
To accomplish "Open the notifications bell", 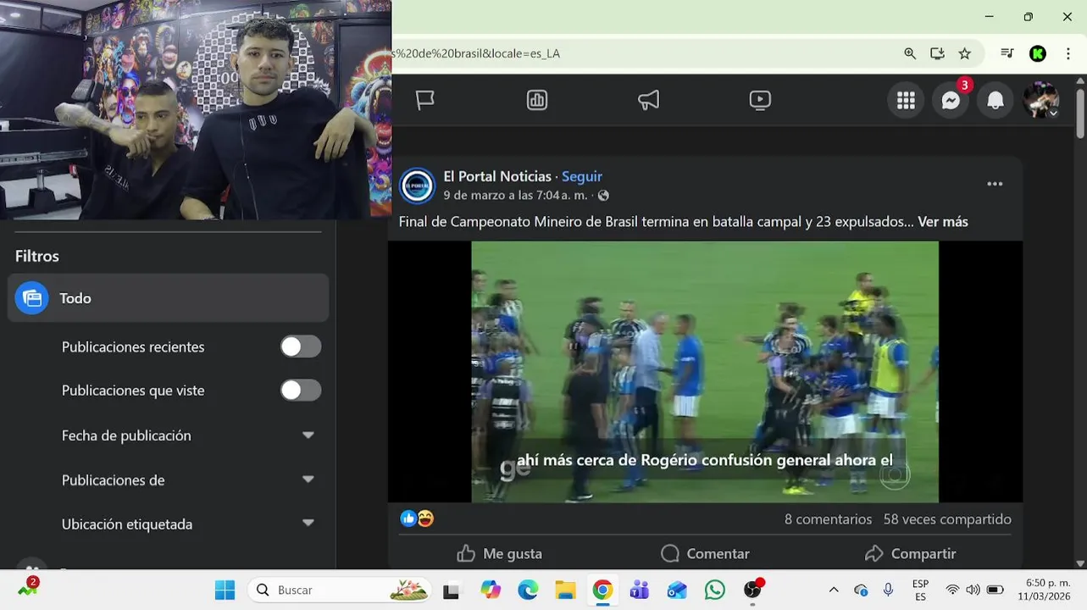I will (995, 101).
